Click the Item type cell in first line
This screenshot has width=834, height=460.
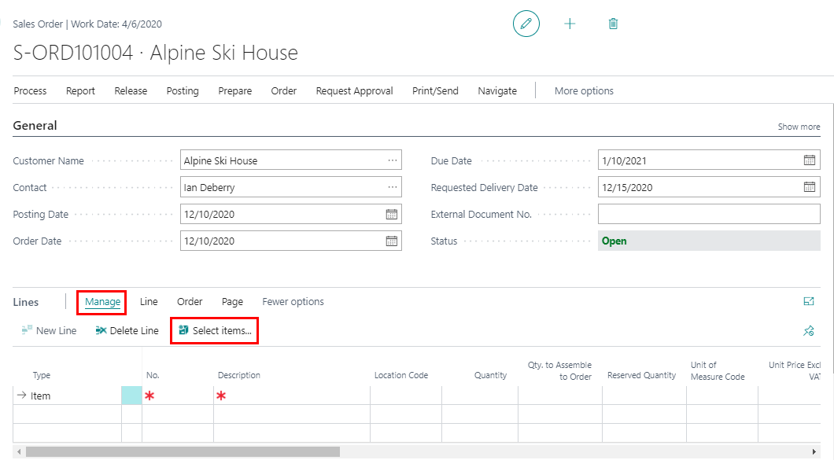coord(68,396)
